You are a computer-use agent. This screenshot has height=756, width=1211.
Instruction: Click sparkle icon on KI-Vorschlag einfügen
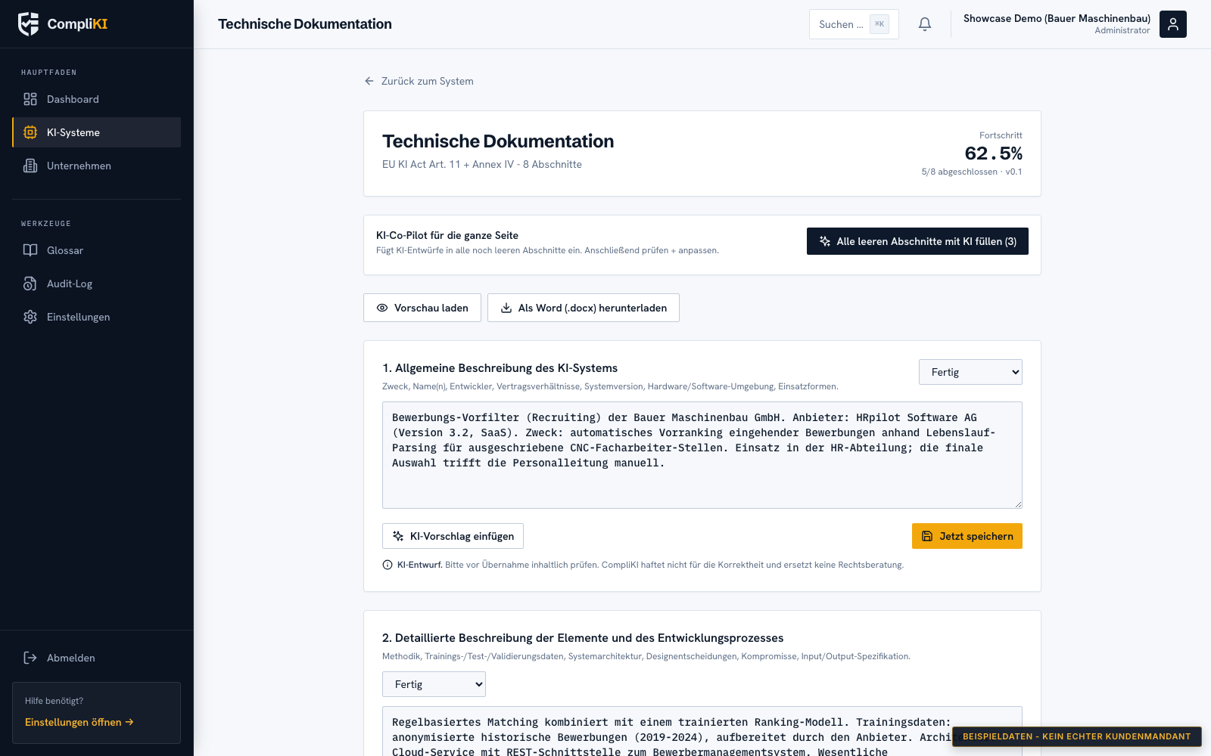point(398,536)
